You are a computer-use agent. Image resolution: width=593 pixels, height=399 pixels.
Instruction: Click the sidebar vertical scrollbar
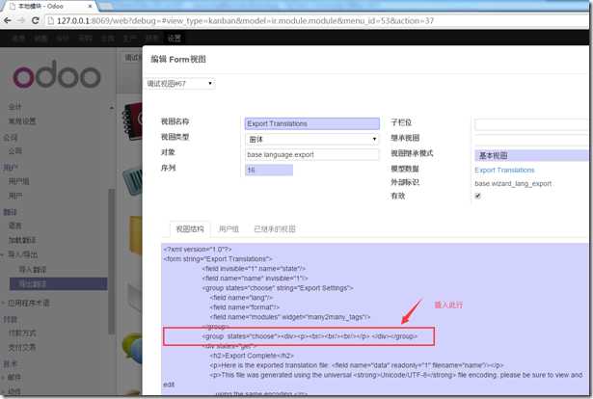coord(112,261)
